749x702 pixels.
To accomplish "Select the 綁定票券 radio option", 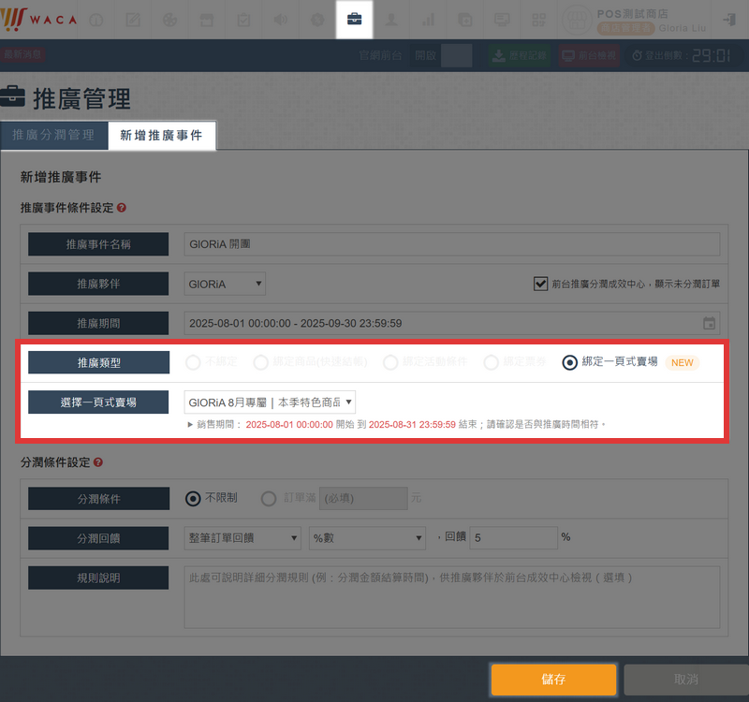I will [x=491, y=362].
